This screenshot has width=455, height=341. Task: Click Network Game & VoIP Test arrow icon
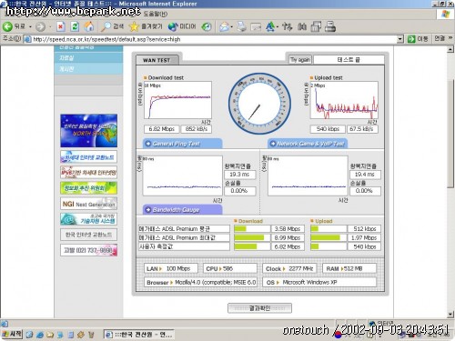click(x=273, y=144)
